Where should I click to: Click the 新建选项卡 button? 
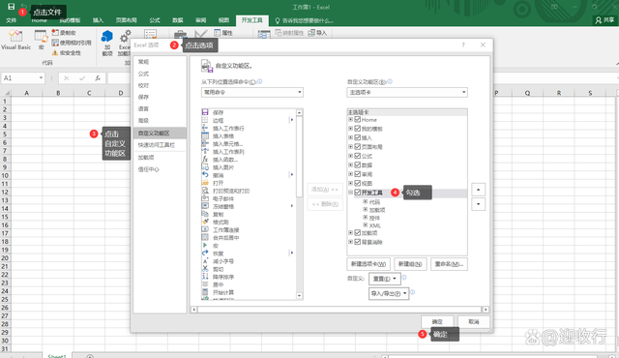tap(368, 264)
